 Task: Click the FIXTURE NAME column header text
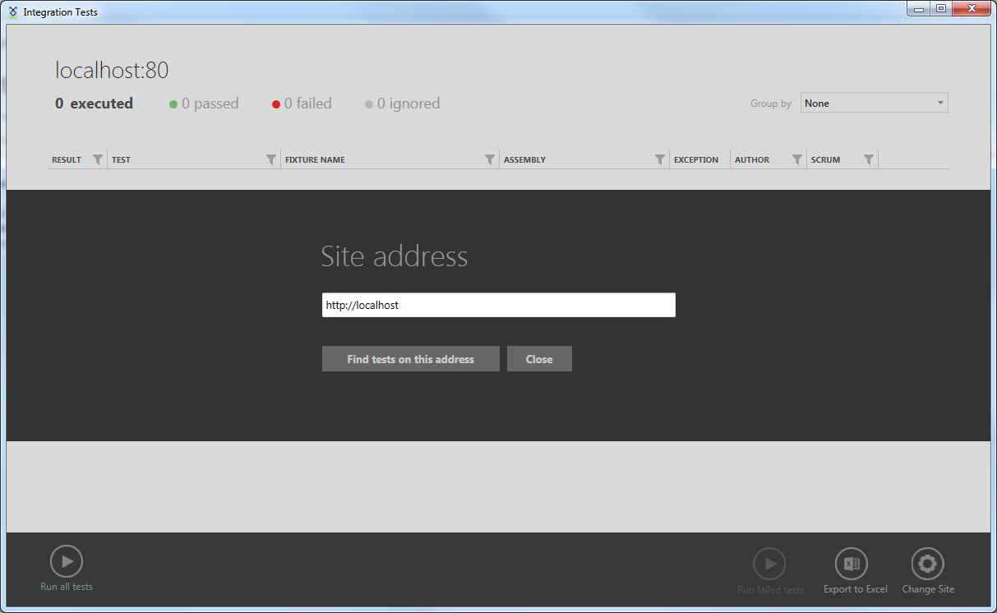pyautogui.click(x=315, y=159)
